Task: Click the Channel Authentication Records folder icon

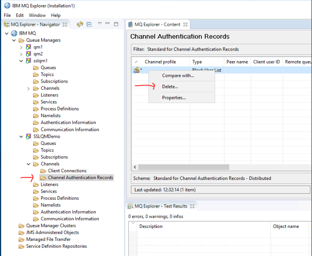Action: pyautogui.click(x=43, y=178)
